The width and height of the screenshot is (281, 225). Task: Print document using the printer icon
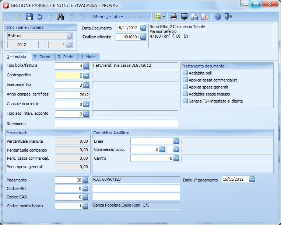click(174, 17)
